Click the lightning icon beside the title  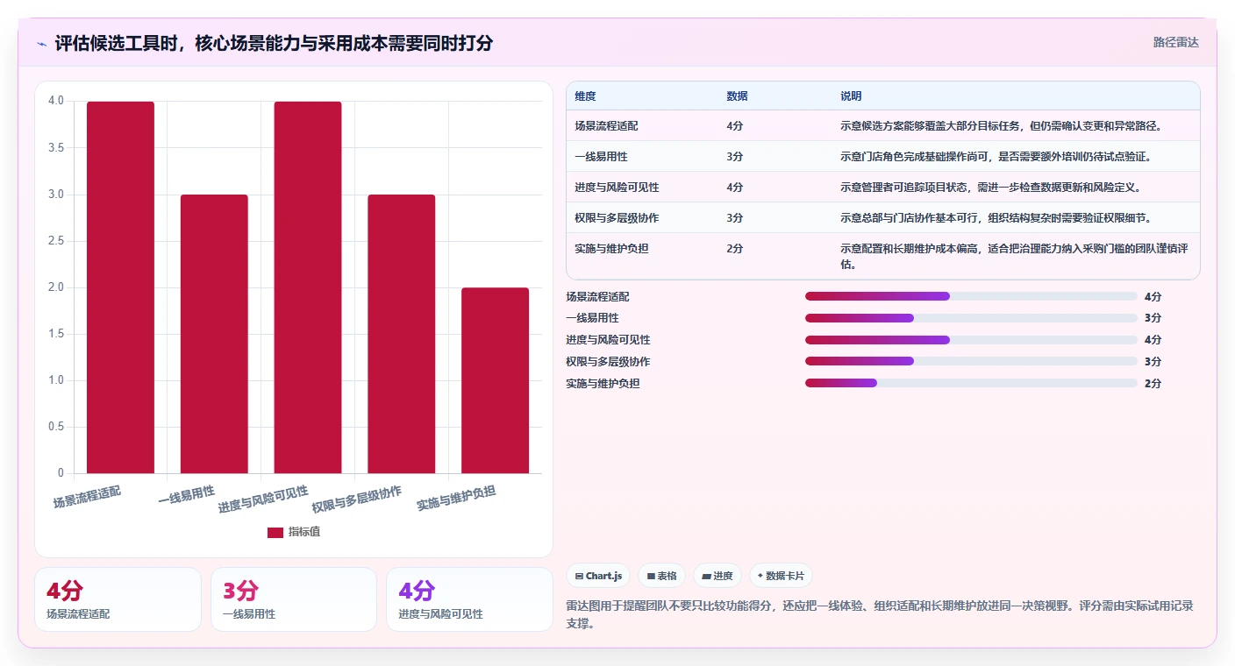[x=41, y=43]
